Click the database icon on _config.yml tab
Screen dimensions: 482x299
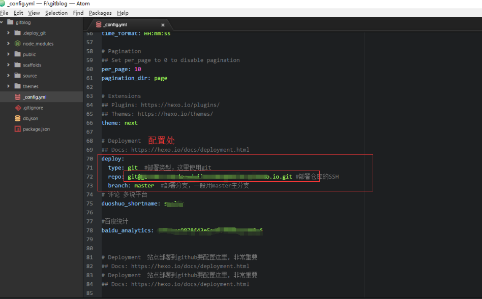tap(98, 24)
